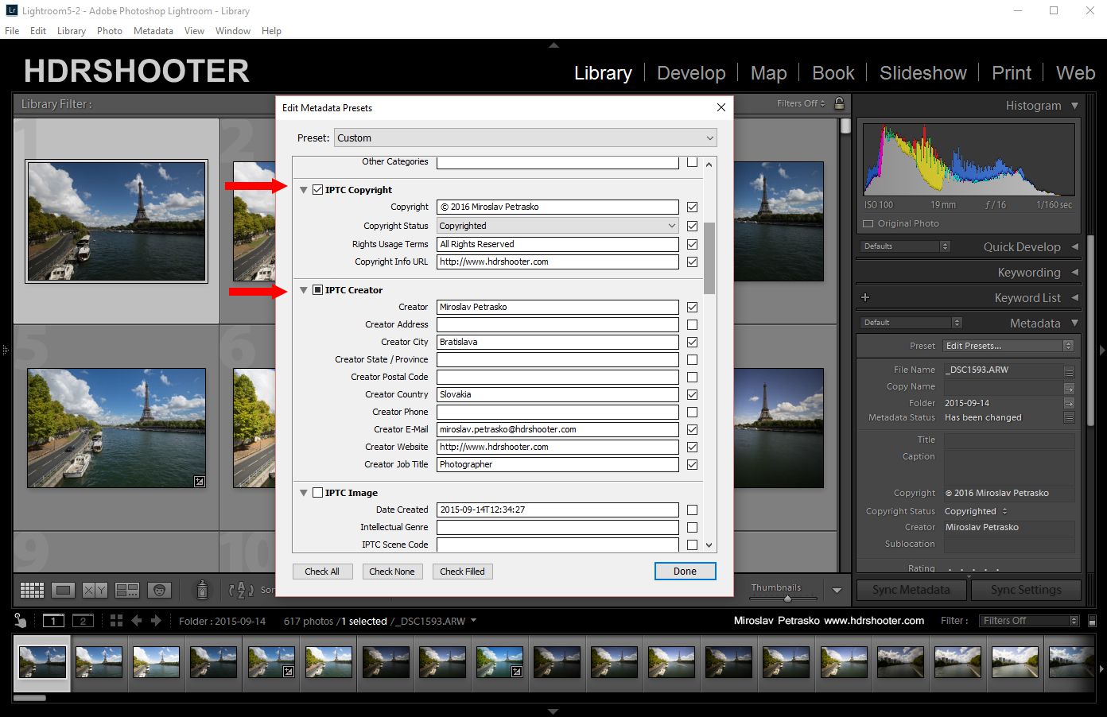This screenshot has height=717, width=1107.
Task: Enable the Creator Phone checkbox
Action: click(692, 412)
